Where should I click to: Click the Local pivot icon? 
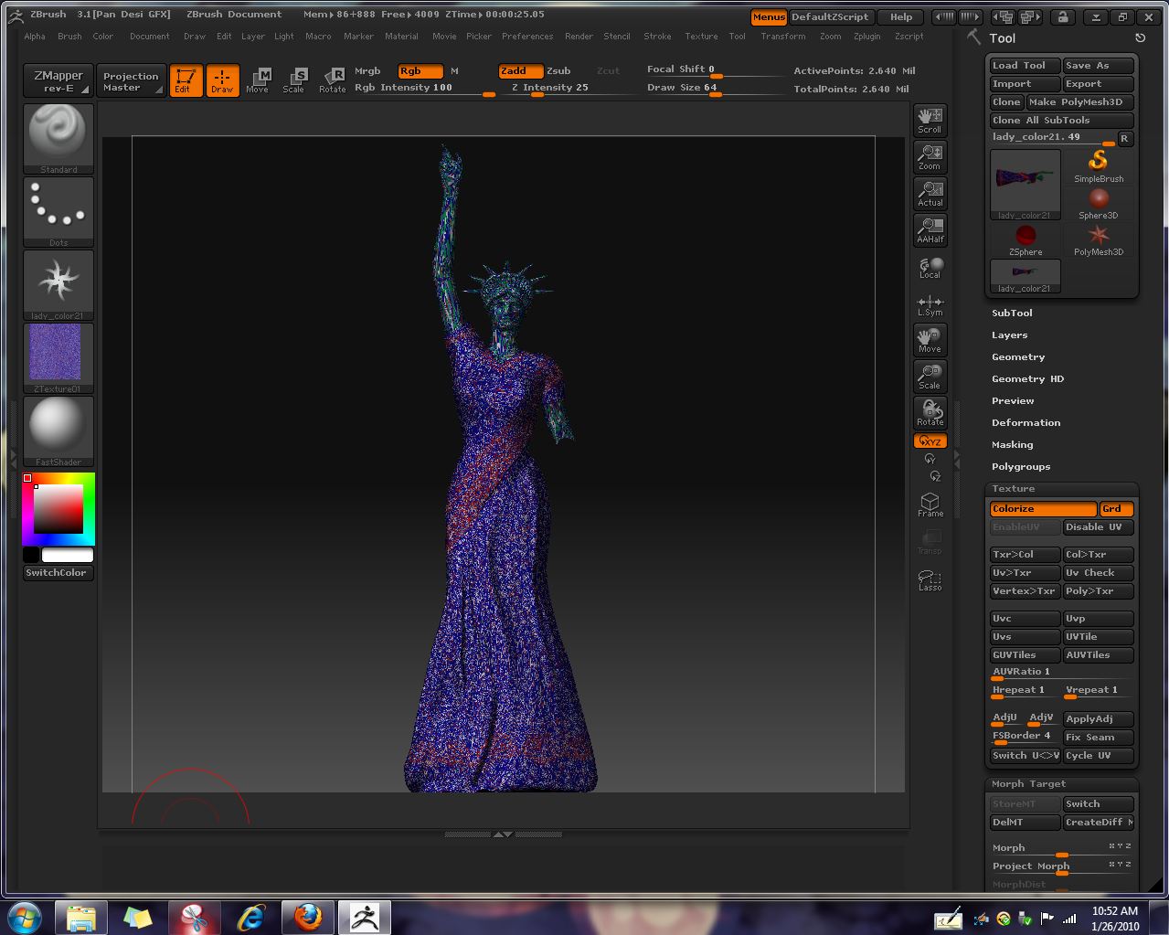[x=930, y=266]
